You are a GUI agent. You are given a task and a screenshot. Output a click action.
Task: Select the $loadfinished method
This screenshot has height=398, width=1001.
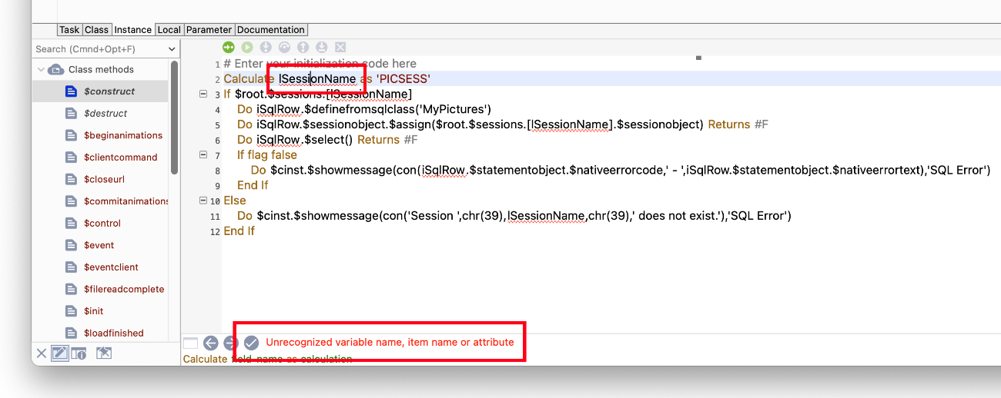pyautogui.click(x=113, y=333)
